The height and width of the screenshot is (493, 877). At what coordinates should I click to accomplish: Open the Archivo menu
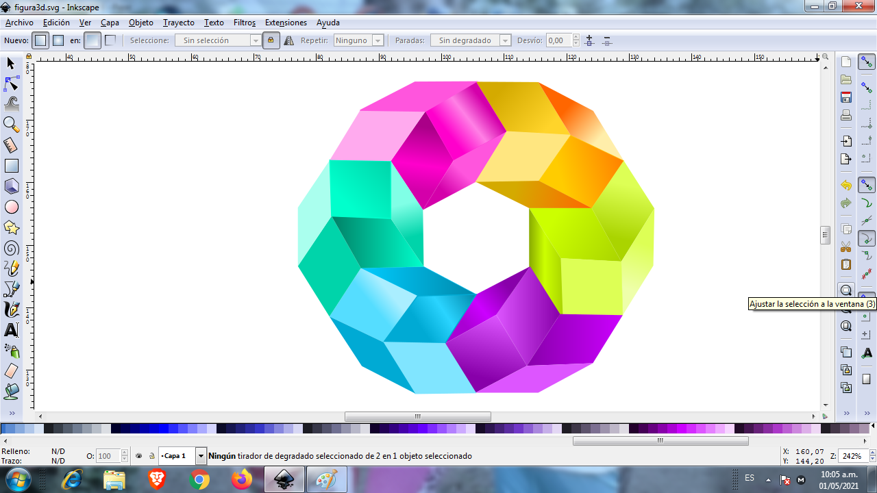[x=19, y=23]
